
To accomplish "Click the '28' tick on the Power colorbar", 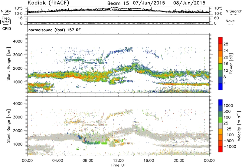I will point(226,44).
